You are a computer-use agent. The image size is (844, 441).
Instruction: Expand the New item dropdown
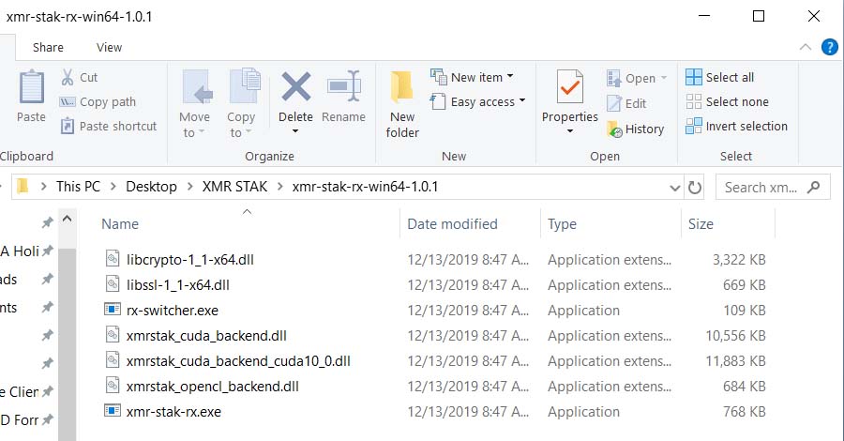pyautogui.click(x=473, y=77)
